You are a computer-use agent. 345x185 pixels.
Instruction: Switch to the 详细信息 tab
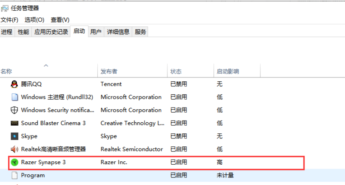coord(118,32)
